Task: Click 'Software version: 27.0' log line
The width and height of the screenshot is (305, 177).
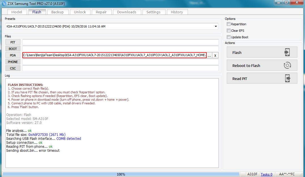Action: coord(24,123)
